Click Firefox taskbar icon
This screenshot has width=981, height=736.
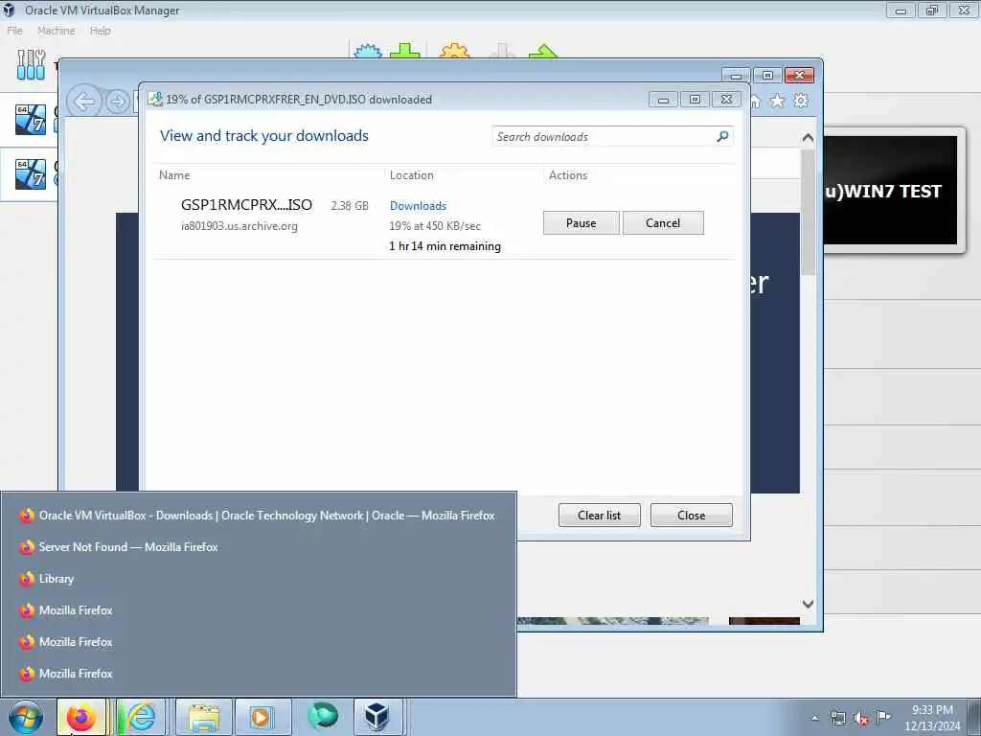[x=81, y=717]
